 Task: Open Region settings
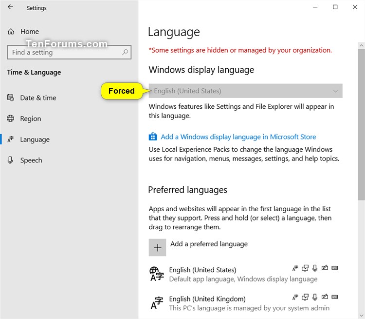pos(31,119)
